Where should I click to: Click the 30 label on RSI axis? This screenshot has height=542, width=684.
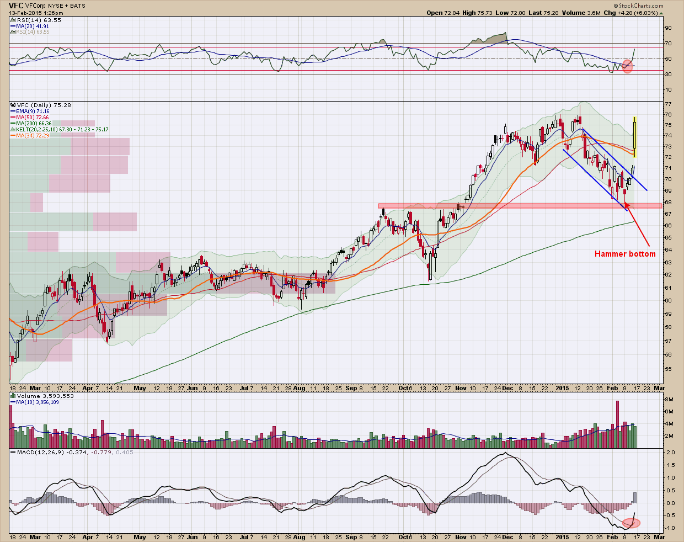tap(668, 74)
